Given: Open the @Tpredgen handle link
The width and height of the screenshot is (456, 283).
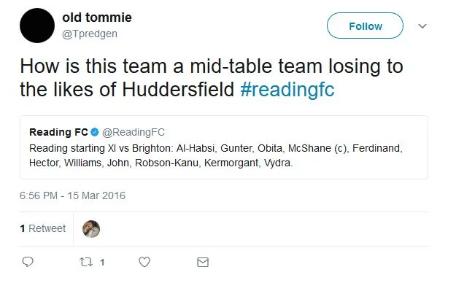Looking at the screenshot, I should point(90,34).
